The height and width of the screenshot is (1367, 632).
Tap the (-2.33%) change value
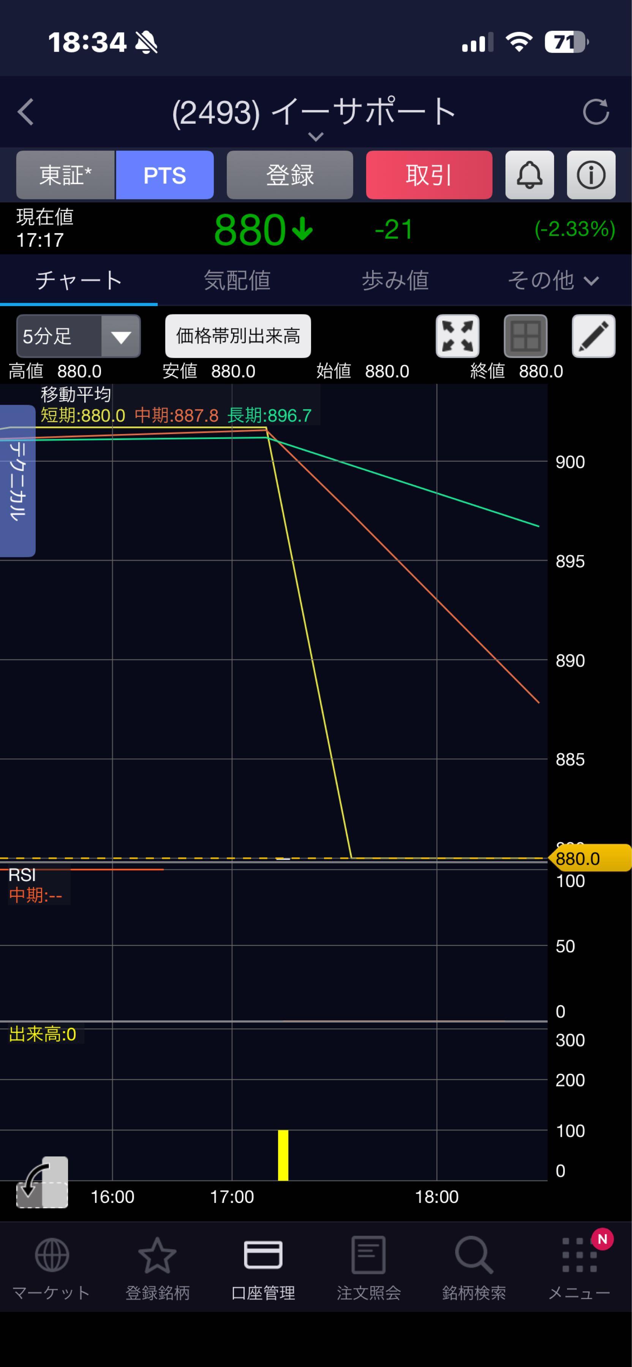575,229
